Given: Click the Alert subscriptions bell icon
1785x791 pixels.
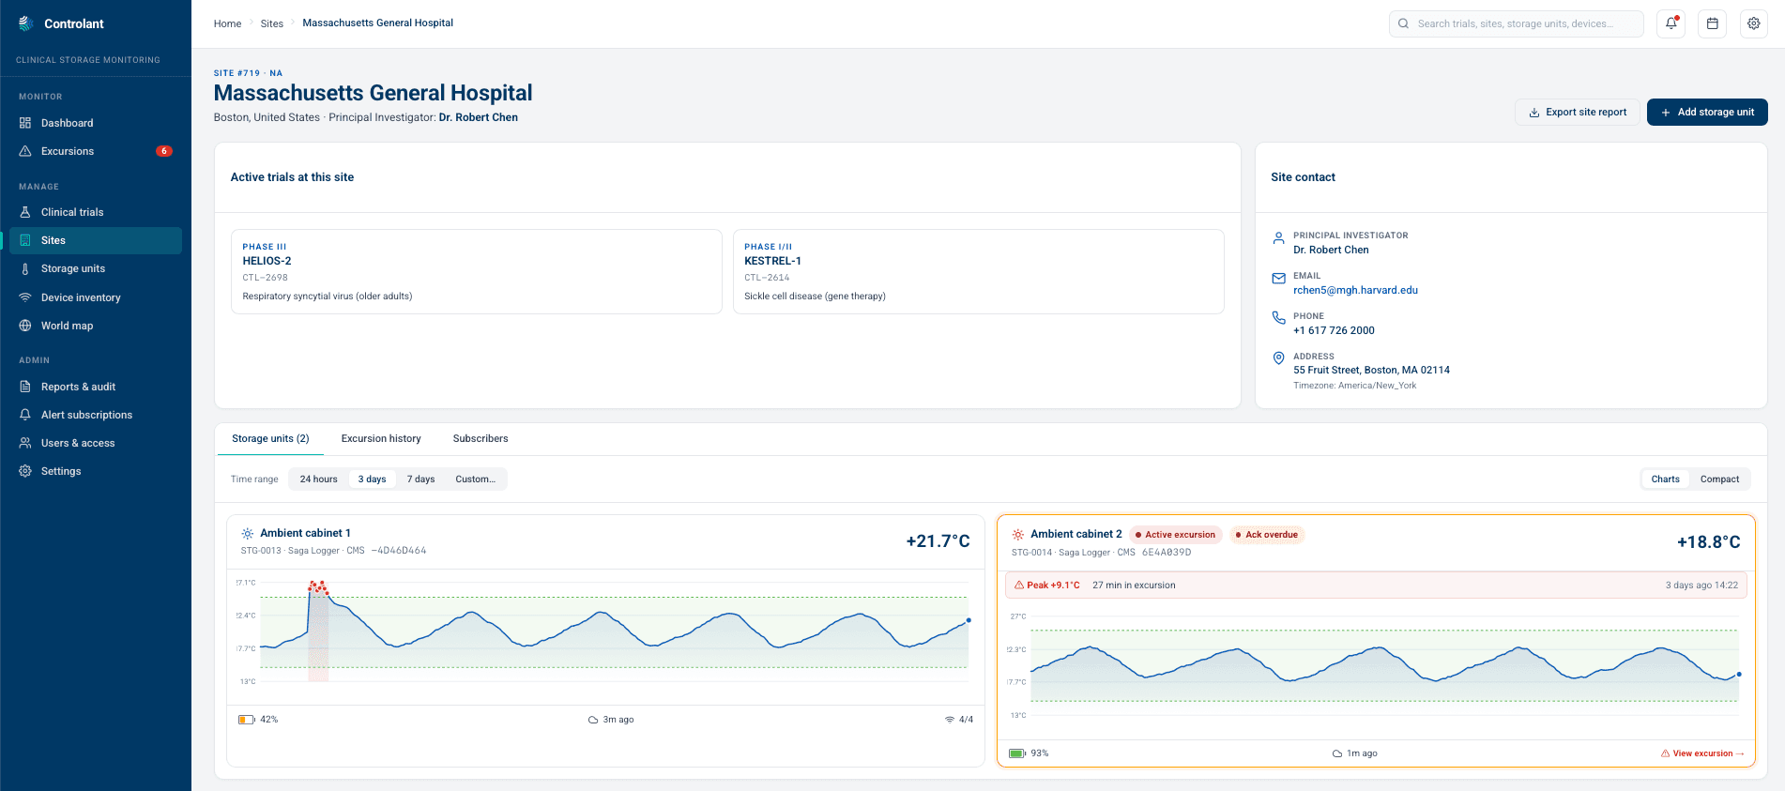Looking at the screenshot, I should click(x=25, y=415).
